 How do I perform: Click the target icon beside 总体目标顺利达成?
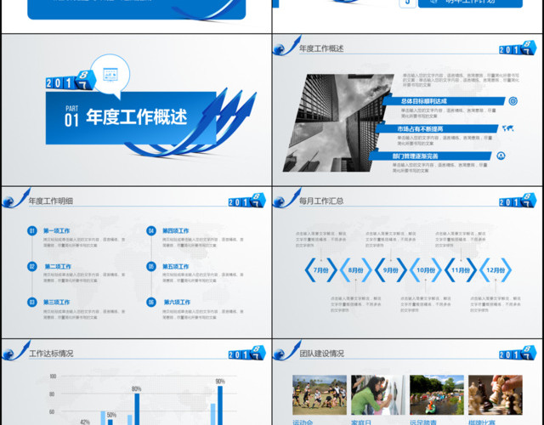513,101
